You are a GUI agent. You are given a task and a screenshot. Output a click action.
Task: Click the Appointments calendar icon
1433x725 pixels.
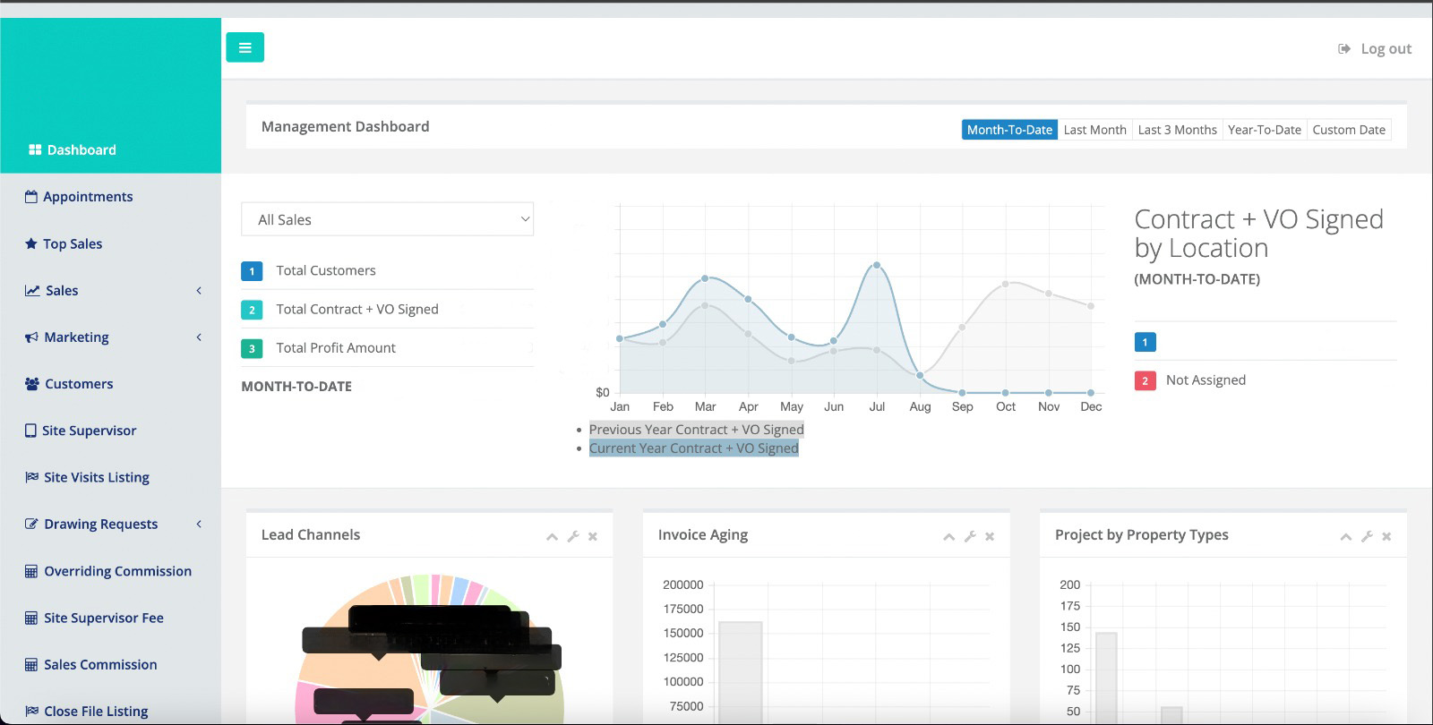coord(31,196)
